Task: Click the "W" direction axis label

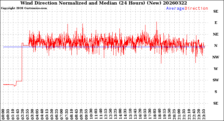Action: (216, 69)
